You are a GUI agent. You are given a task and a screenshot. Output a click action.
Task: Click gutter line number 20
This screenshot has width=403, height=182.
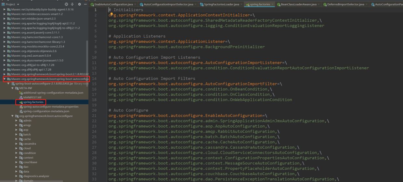coord(94,110)
